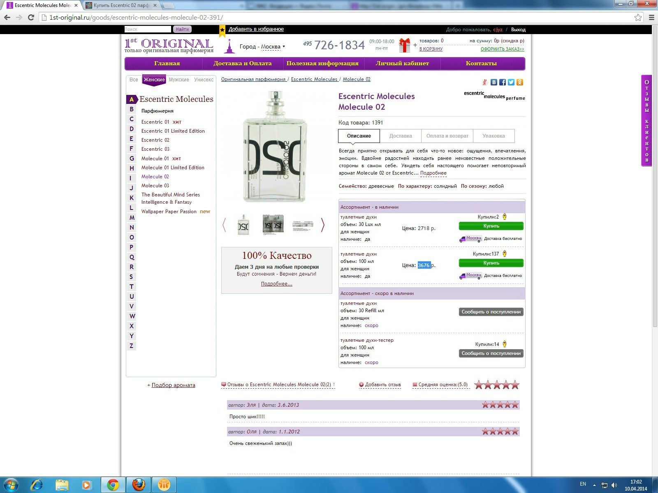Share the product on VKontakte
The image size is (658, 493).
tap(494, 82)
